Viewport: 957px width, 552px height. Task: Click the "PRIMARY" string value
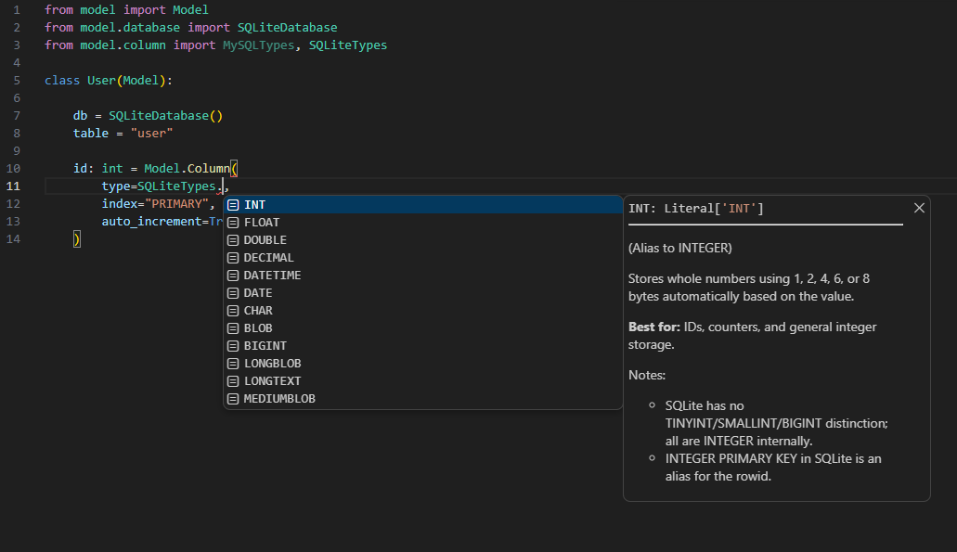point(177,204)
